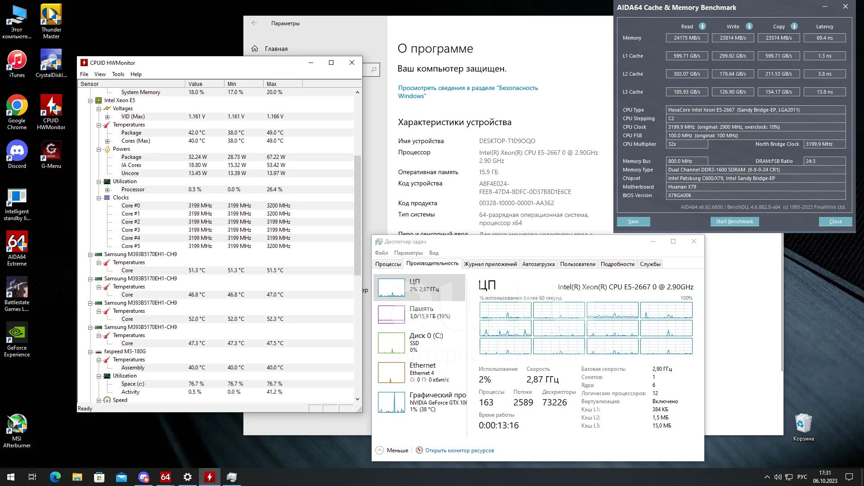Open CrystalDiskInfo desktop shortcut
This screenshot has width=864, height=486.
(x=51, y=64)
